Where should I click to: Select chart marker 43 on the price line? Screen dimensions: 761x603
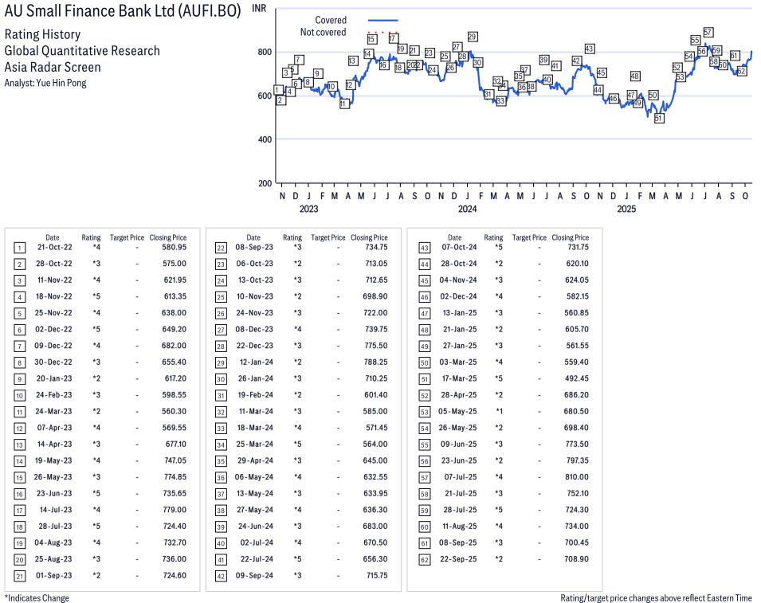point(590,49)
